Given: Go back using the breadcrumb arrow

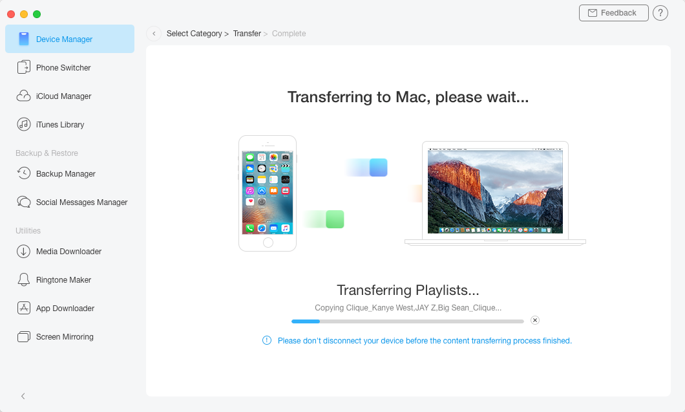Looking at the screenshot, I should point(154,34).
